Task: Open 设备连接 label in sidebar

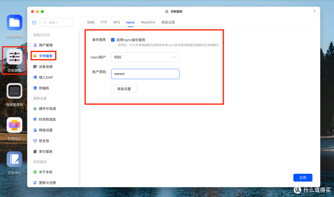Action: (x=45, y=67)
